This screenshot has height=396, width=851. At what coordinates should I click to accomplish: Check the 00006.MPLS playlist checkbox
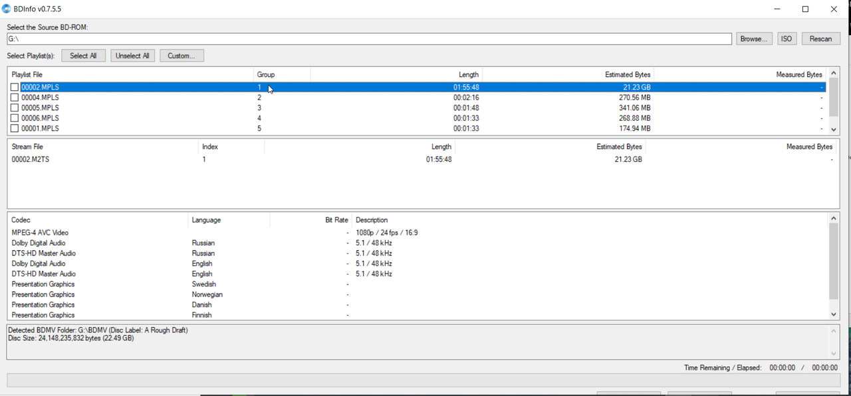click(x=15, y=118)
